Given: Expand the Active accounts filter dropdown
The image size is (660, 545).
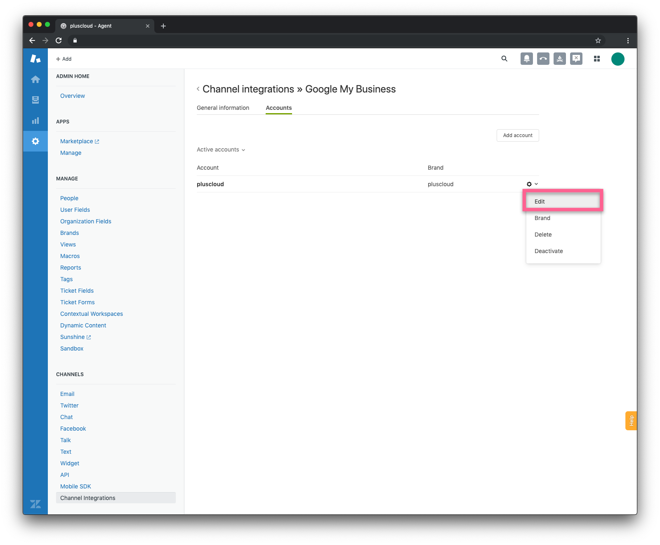Looking at the screenshot, I should coord(221,149).
